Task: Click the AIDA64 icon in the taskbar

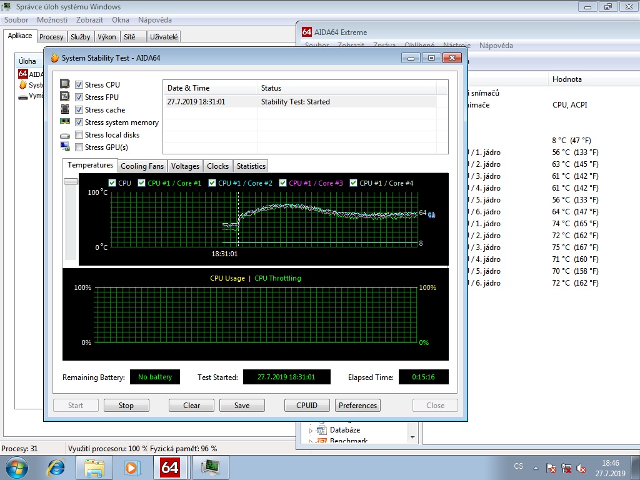Action: (x=170, y=467)
